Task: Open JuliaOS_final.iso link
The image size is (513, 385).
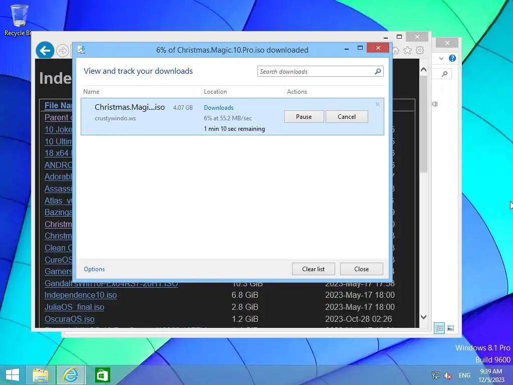Action: pos(74,307)
